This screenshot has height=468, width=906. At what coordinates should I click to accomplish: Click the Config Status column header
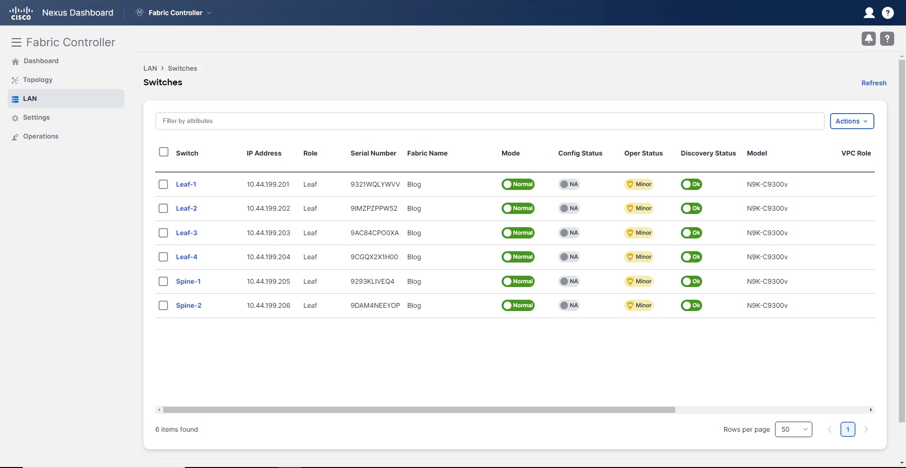tap(580, 153)
